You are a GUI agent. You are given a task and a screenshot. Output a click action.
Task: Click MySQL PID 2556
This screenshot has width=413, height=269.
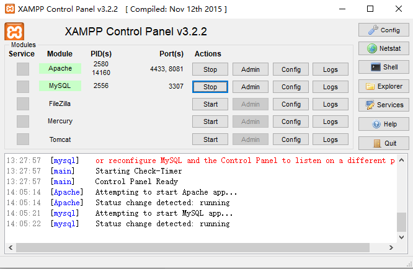pyautogui.click(x=101, y=86)
